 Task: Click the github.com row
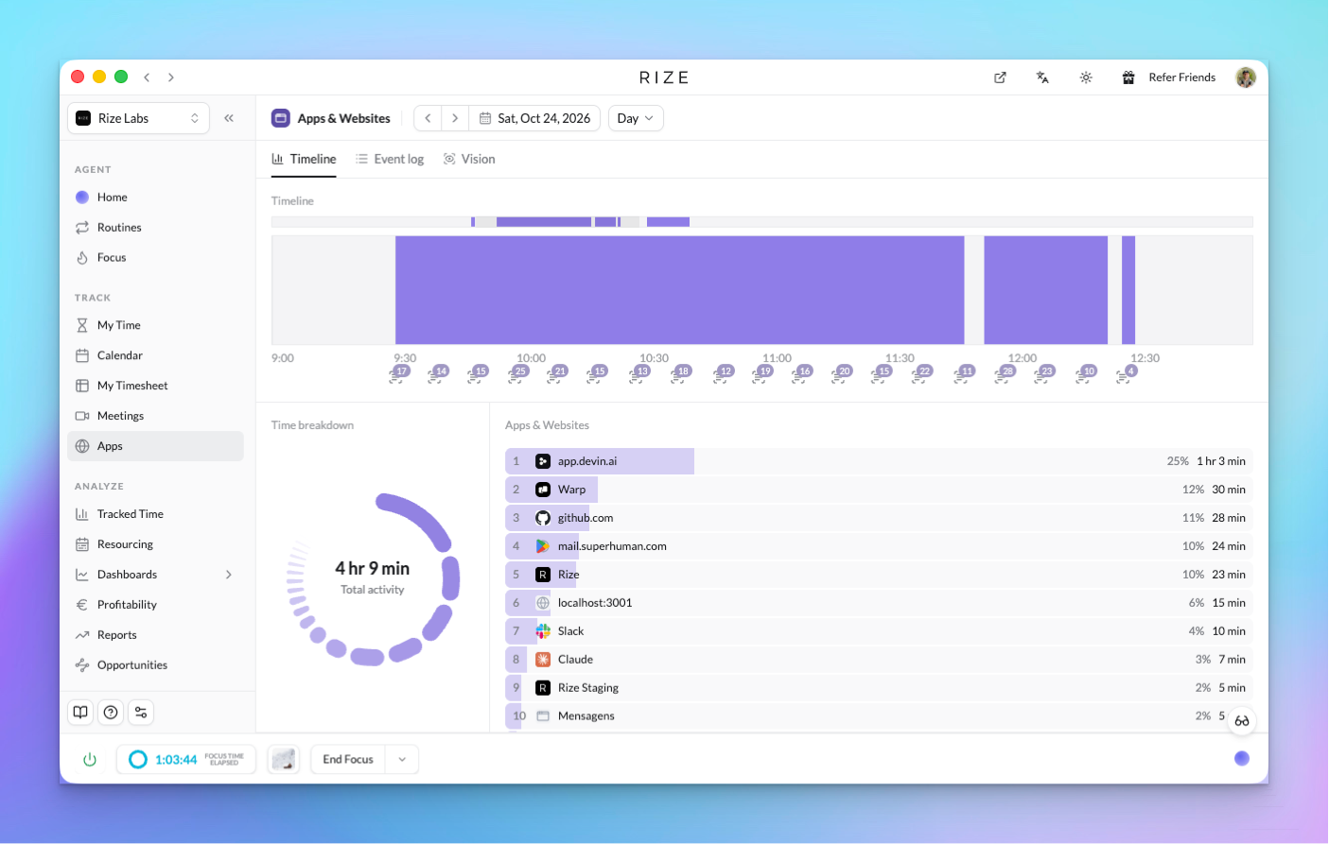(879, 518)
